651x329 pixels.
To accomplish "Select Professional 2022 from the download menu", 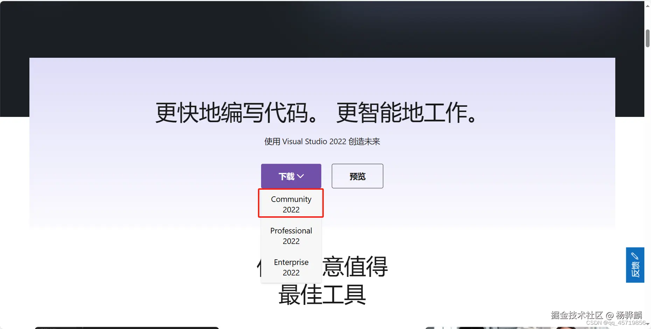I will (x=291, y=236).
